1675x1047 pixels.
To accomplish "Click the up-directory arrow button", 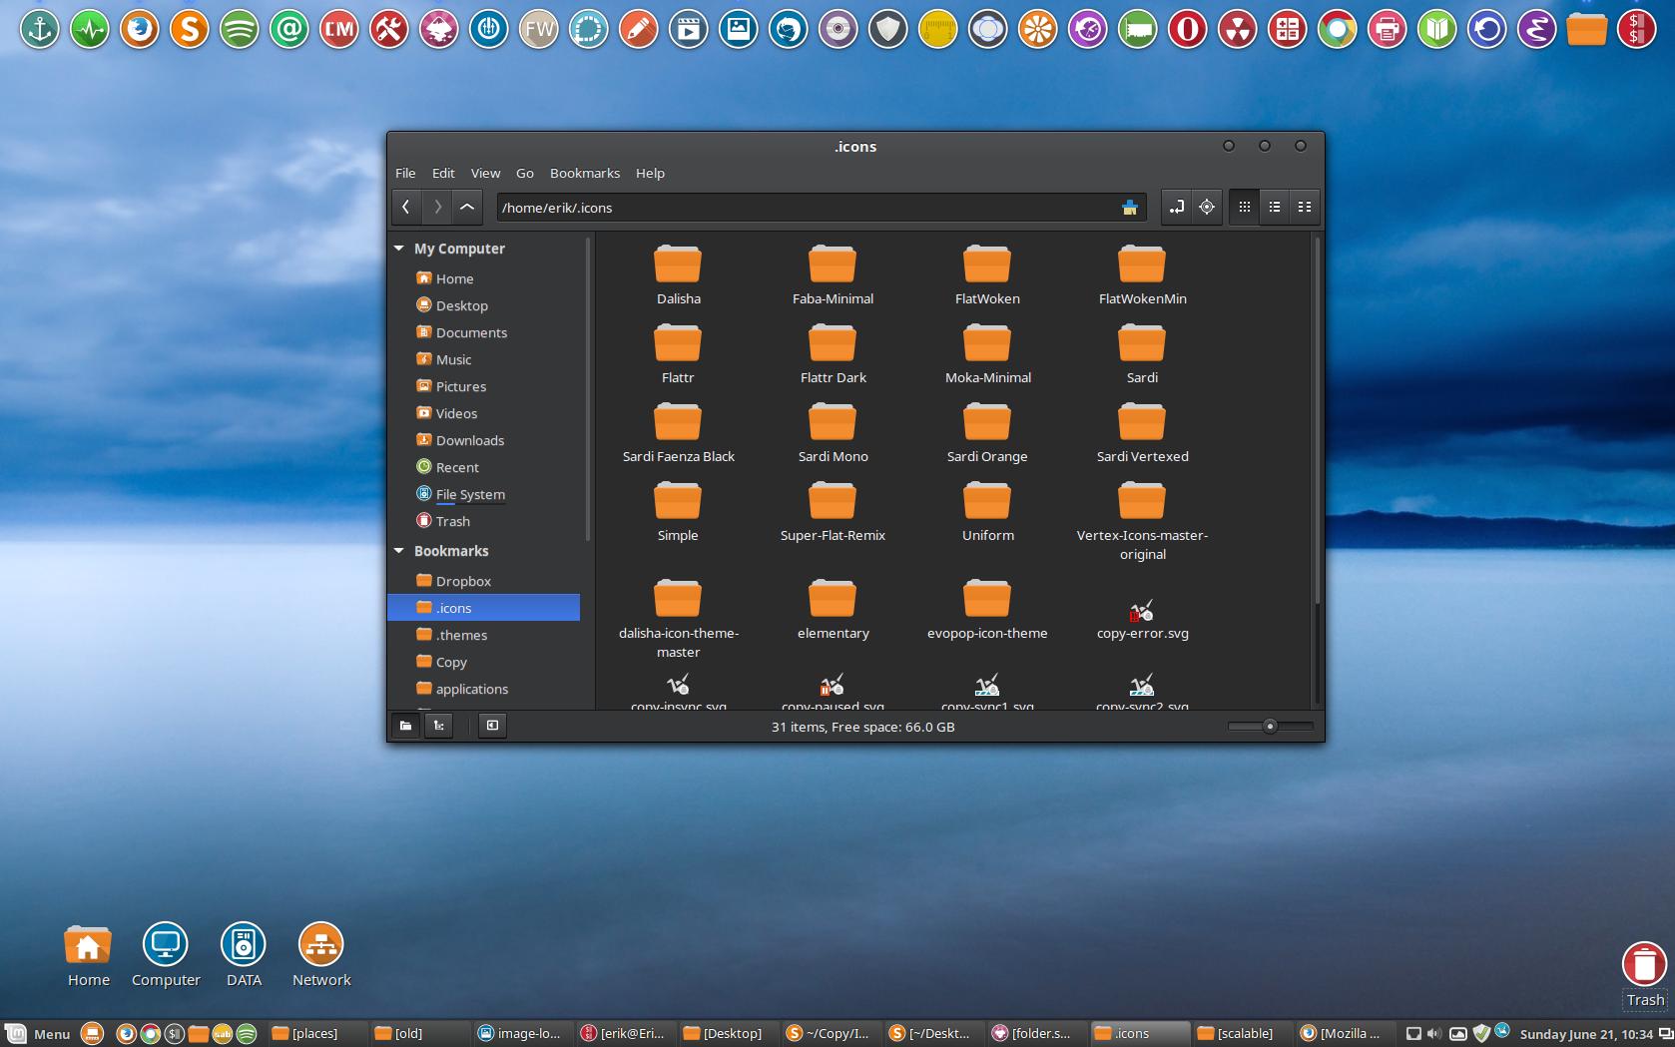I will [467, 208].
